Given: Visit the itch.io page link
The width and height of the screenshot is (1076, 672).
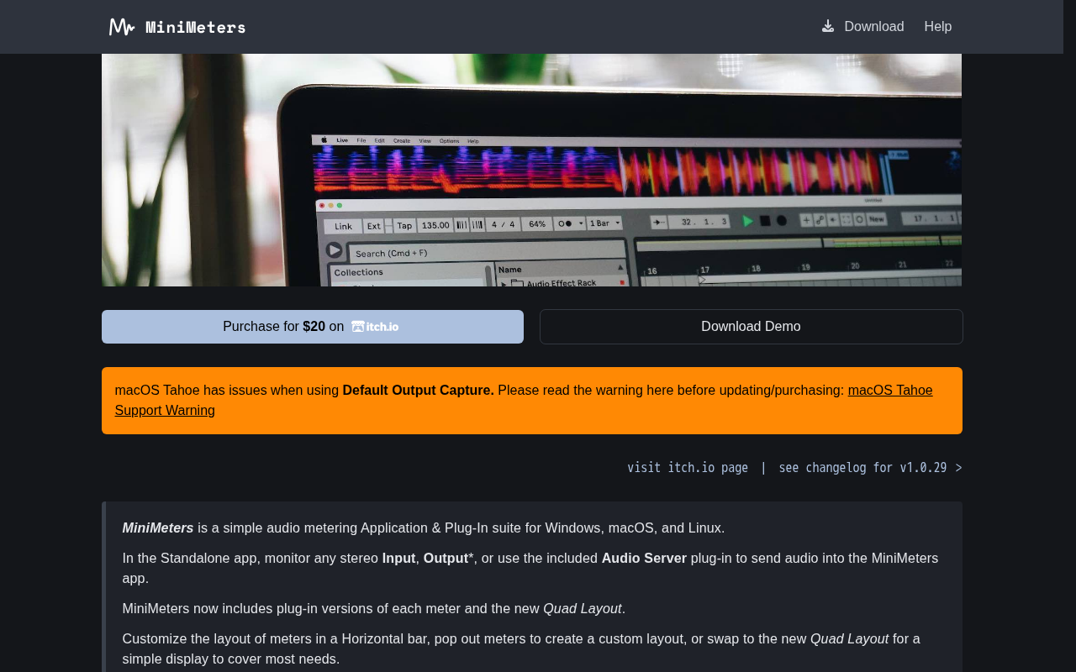Looking at the screenshot, I should 688,468.
